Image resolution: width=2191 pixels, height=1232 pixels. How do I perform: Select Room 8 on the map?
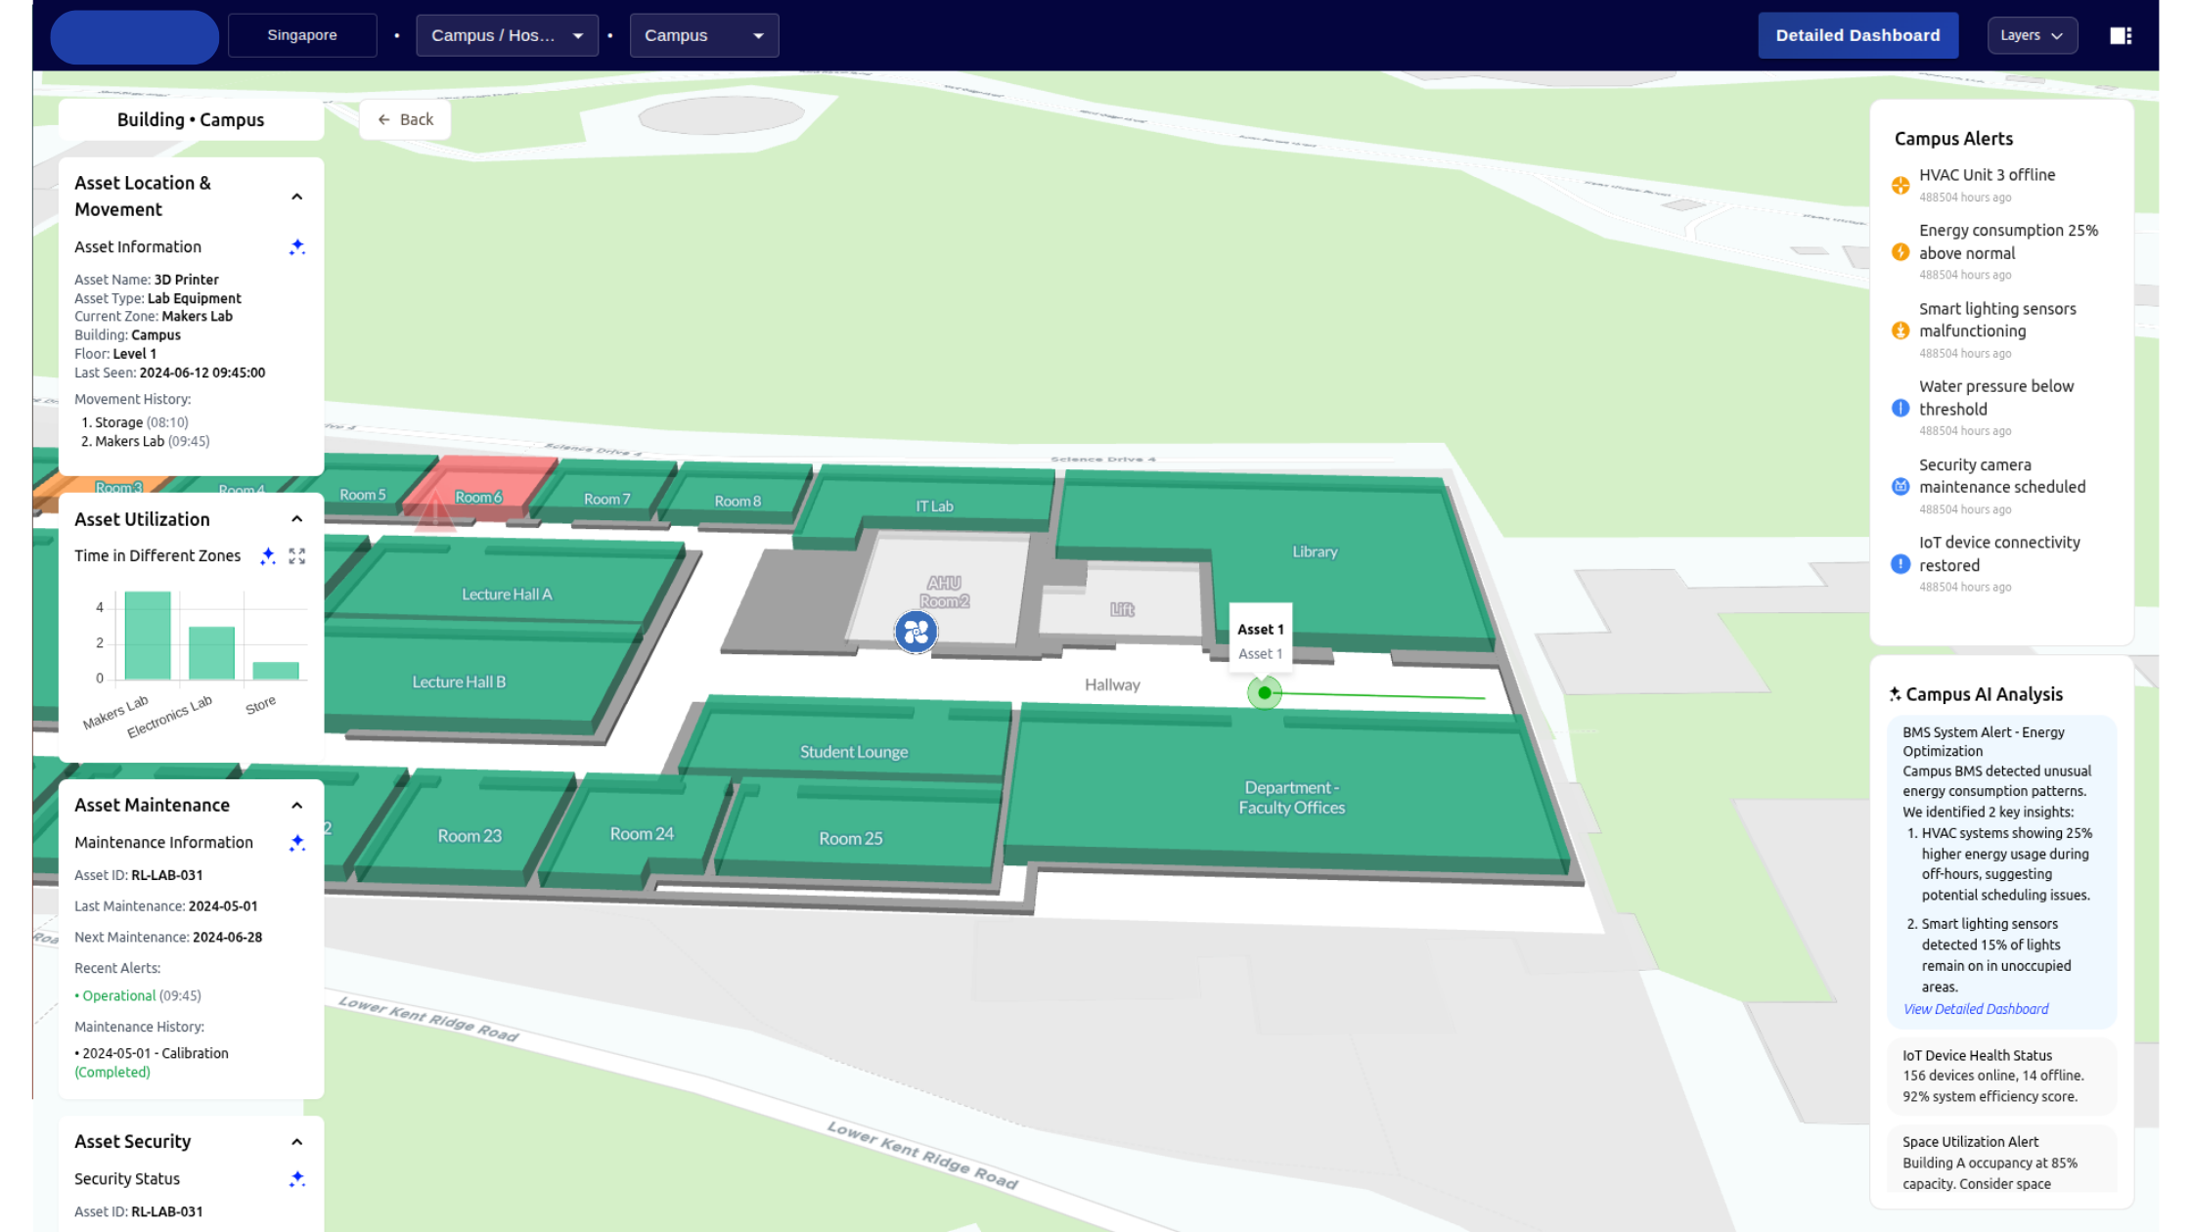738,501
